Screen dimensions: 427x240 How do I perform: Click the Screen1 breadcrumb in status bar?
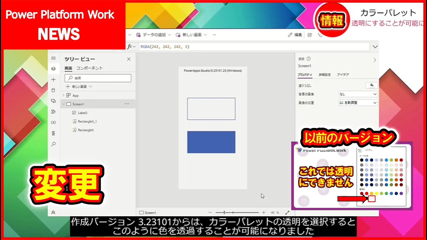[x=147, y=212]
